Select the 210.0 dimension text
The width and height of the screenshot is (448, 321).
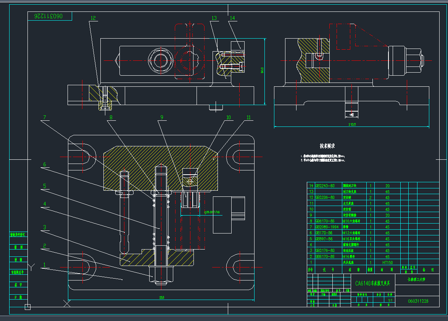point(351,125)
